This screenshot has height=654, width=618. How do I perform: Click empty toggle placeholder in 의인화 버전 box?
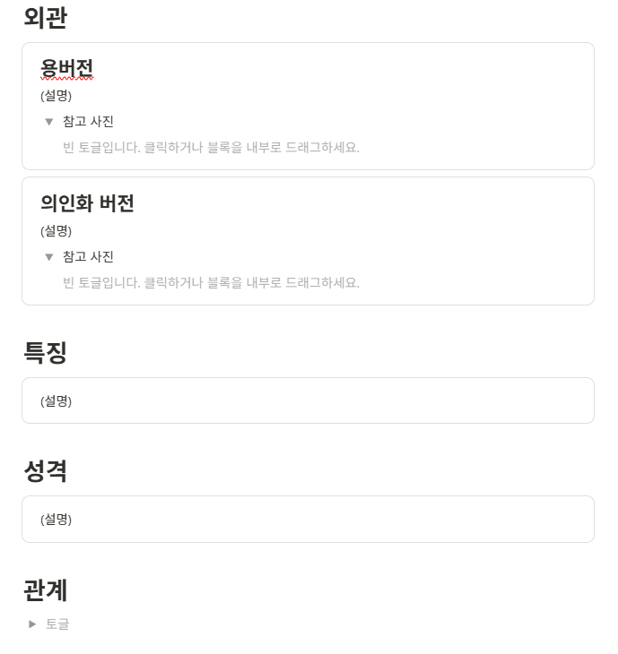tap(211, 283)
